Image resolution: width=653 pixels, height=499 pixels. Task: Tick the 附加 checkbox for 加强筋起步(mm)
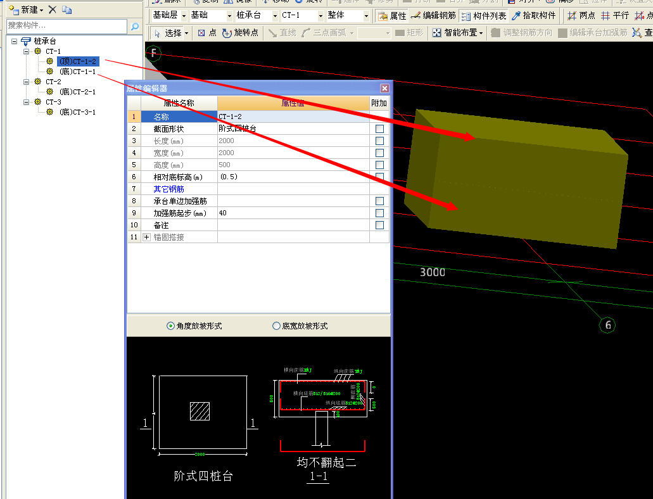pos(379,213)
